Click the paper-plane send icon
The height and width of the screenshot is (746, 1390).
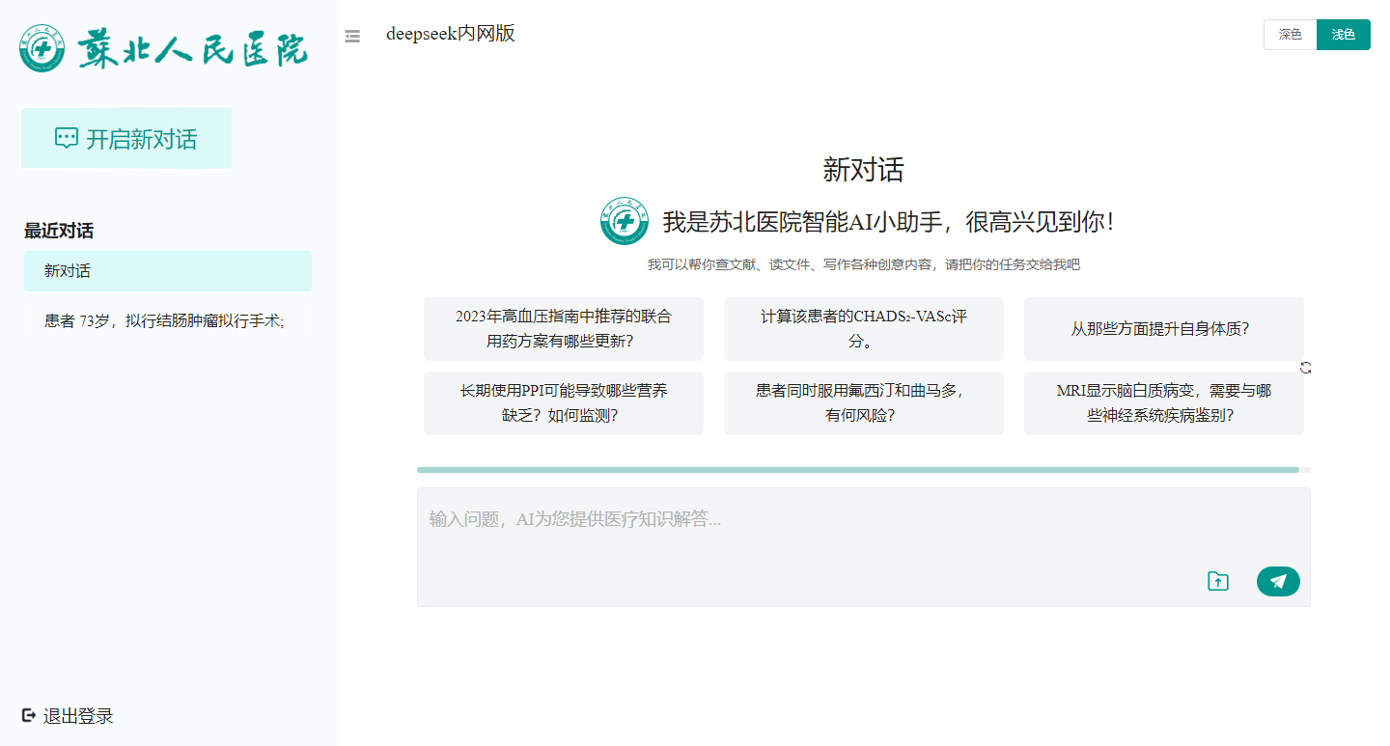[x=1277, y=580]
